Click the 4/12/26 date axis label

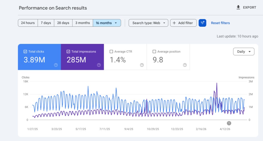click(x=225, y=129)
